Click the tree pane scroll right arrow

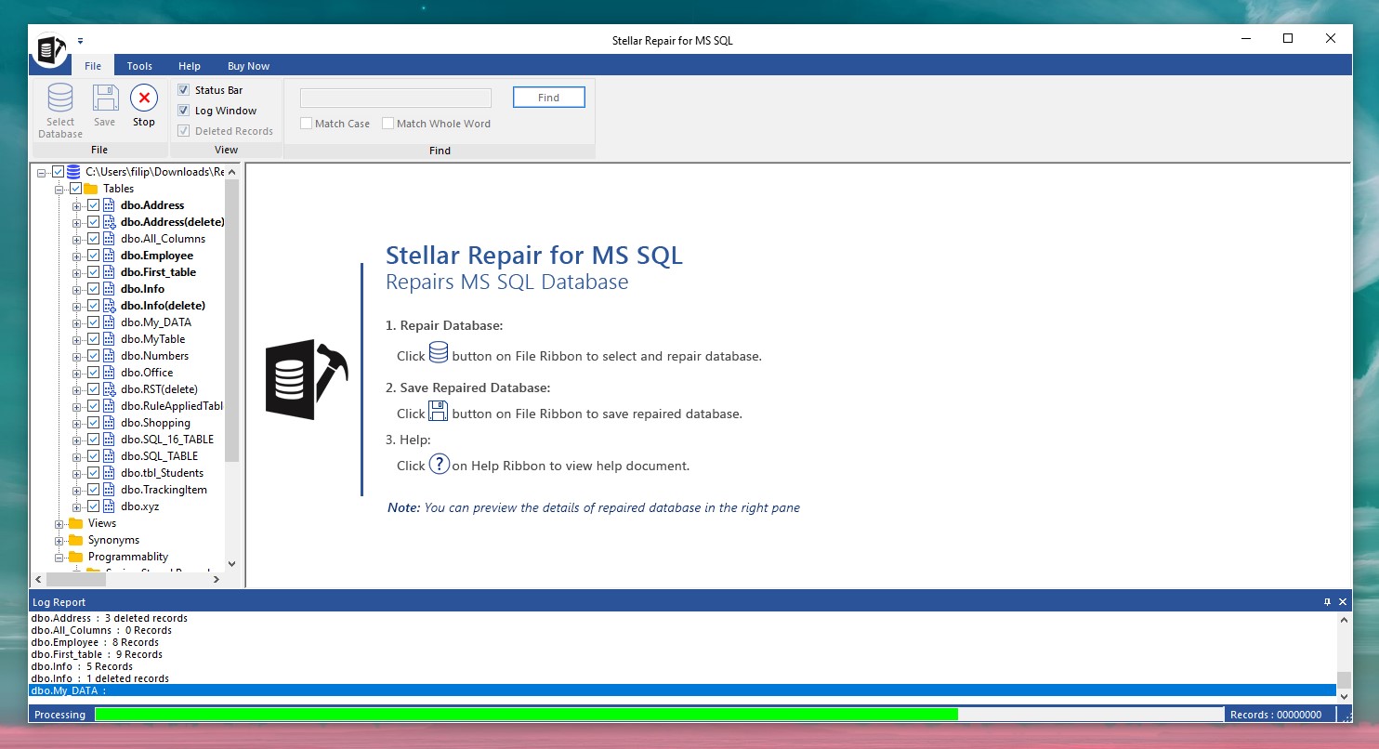(x=217, y=579)
